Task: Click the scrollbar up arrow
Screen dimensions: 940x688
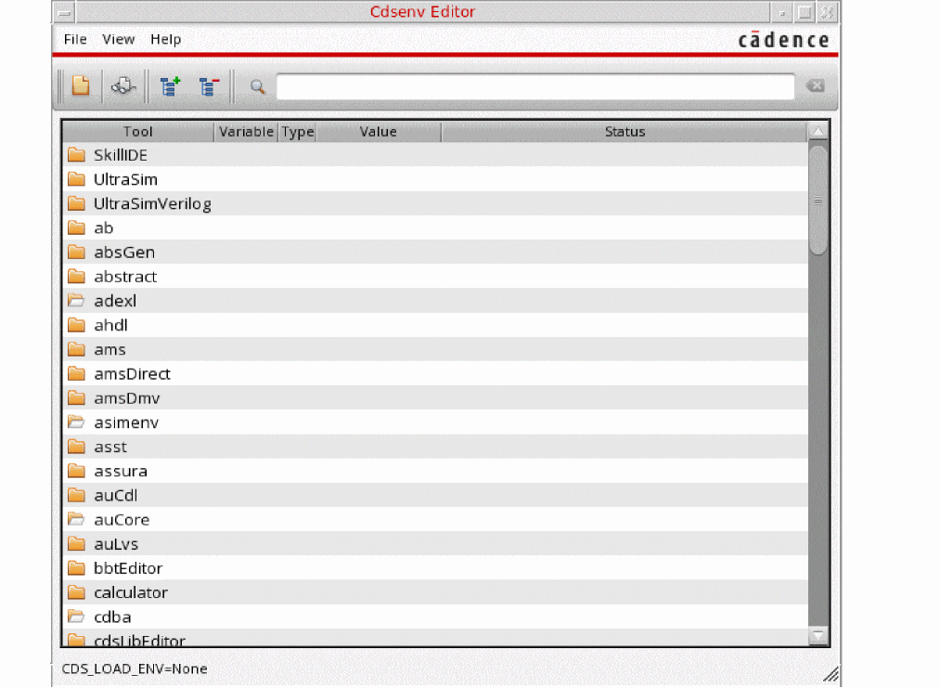Action: coord(818,131)
